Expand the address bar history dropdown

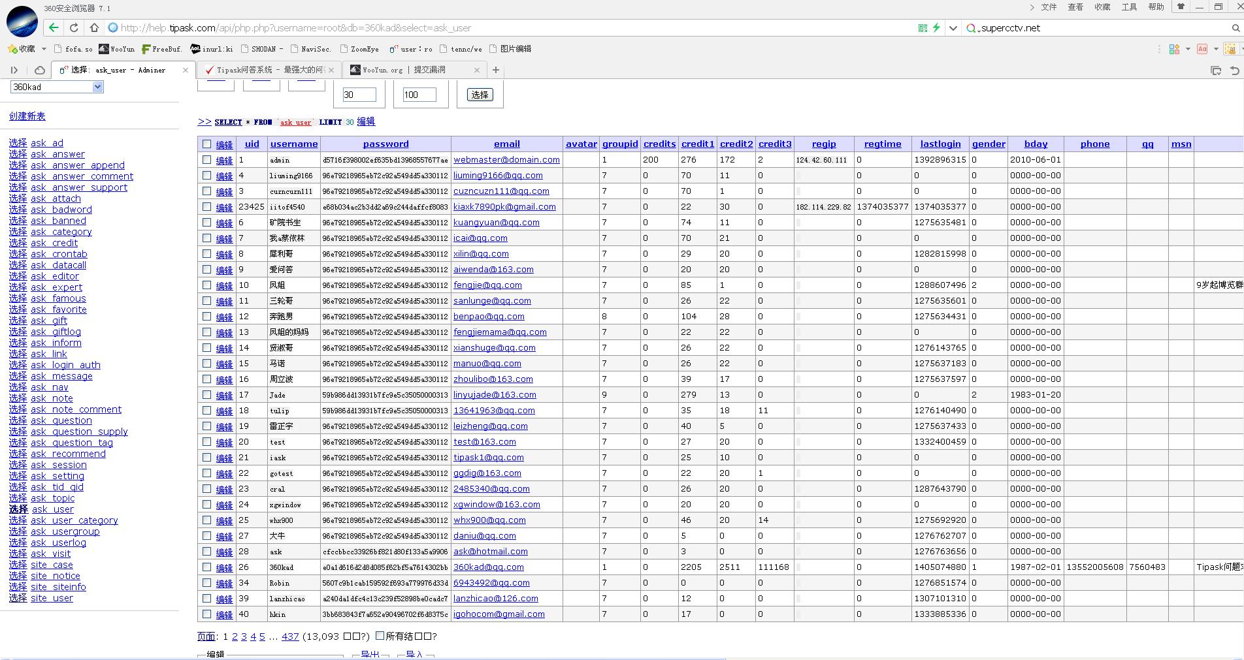(953, 28)
